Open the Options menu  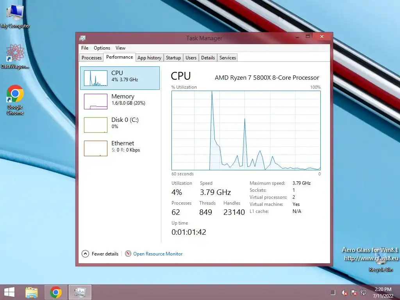point(102,48)
